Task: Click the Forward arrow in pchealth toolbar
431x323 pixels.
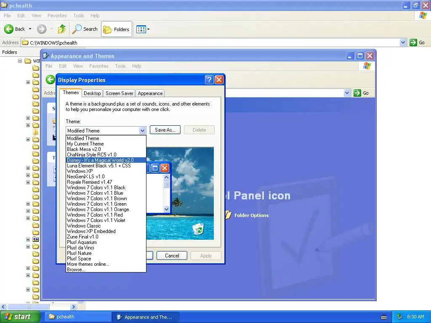Action: tap(42, 29)
